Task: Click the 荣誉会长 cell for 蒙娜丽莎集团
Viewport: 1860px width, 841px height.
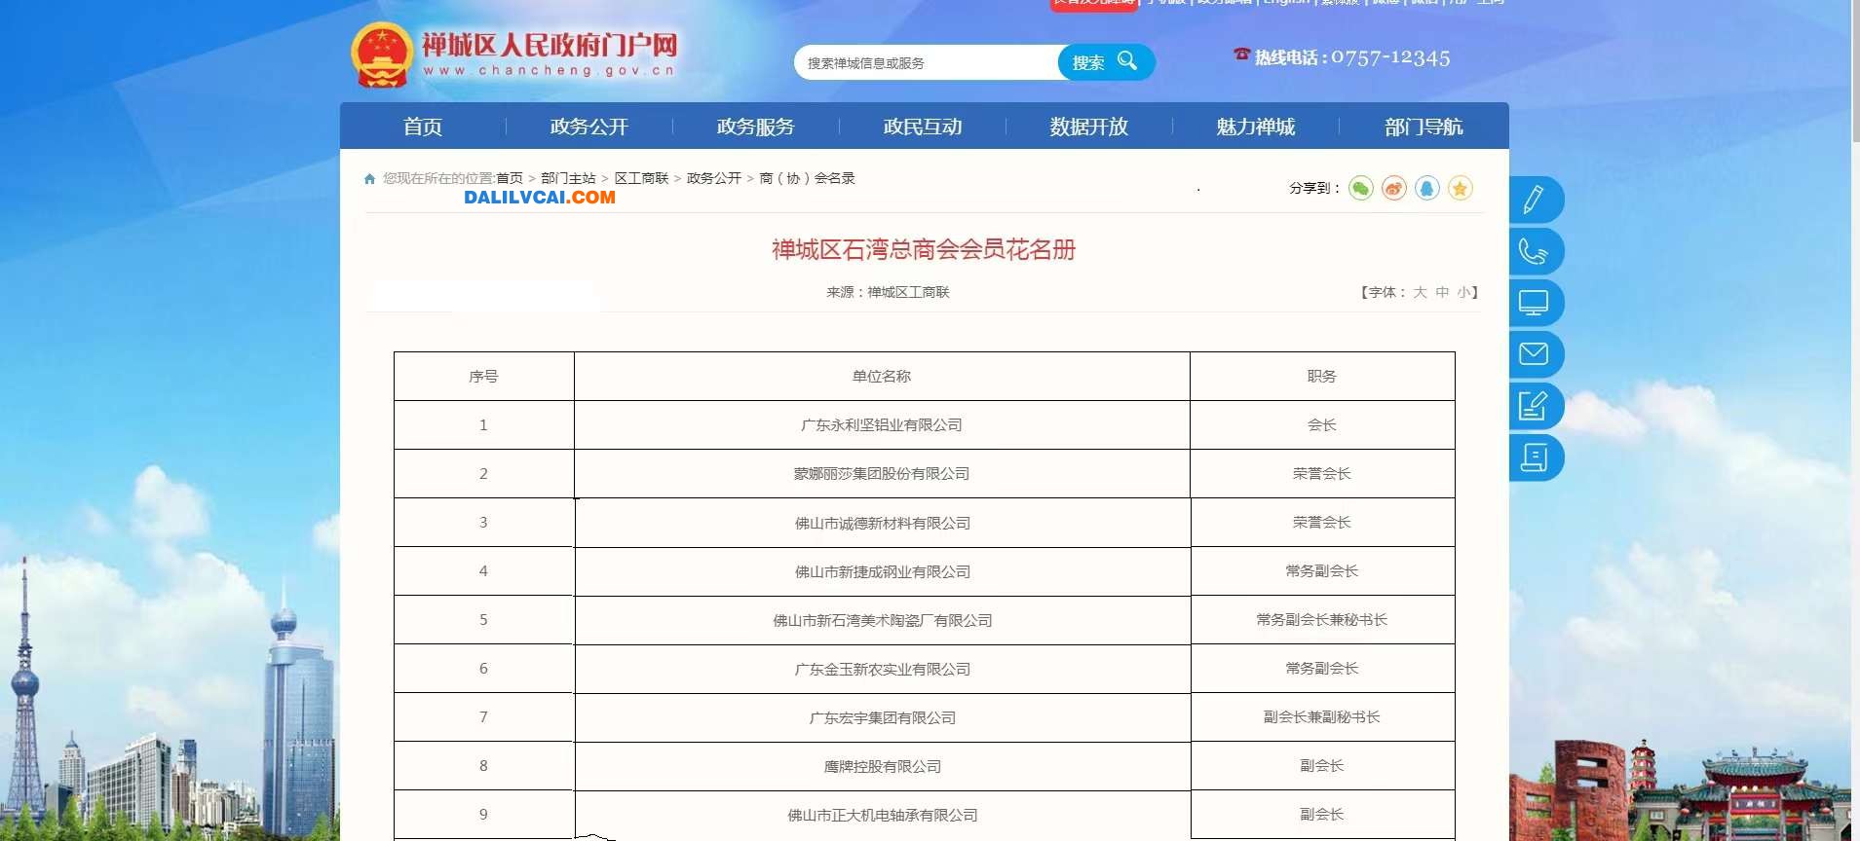Action: 1322,474
